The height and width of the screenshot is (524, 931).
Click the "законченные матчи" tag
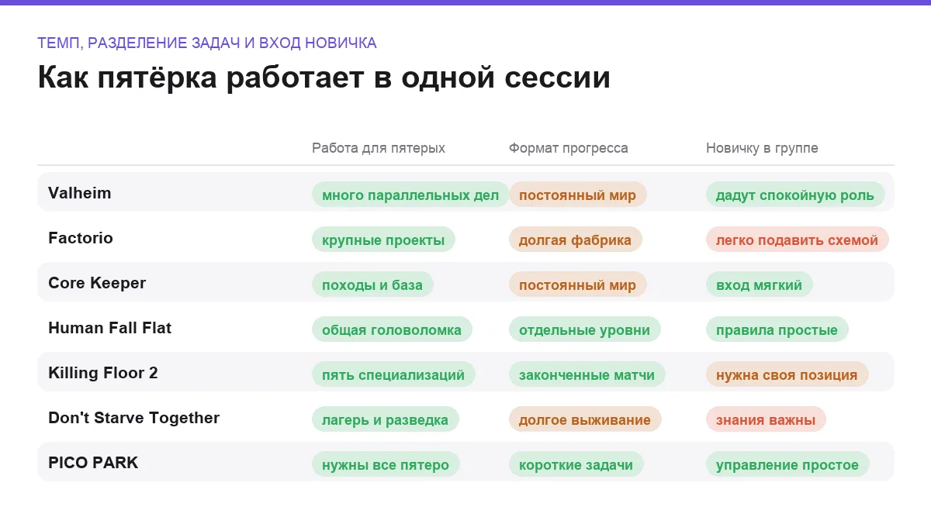(587, 374)
